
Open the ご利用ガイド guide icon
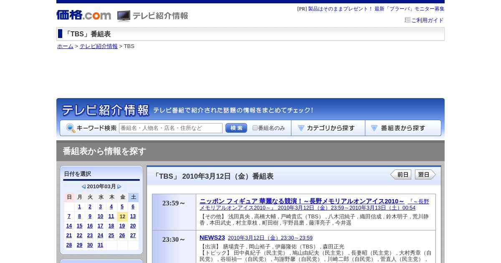(407, 20)
